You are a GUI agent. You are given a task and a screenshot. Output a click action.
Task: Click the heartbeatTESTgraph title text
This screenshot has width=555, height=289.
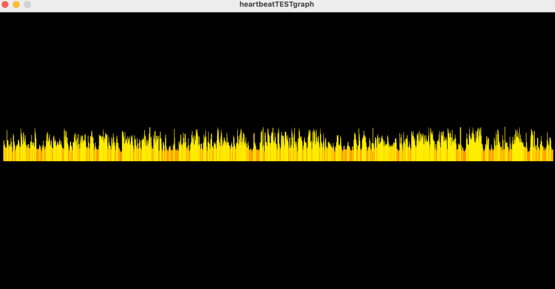click(277, 4)
